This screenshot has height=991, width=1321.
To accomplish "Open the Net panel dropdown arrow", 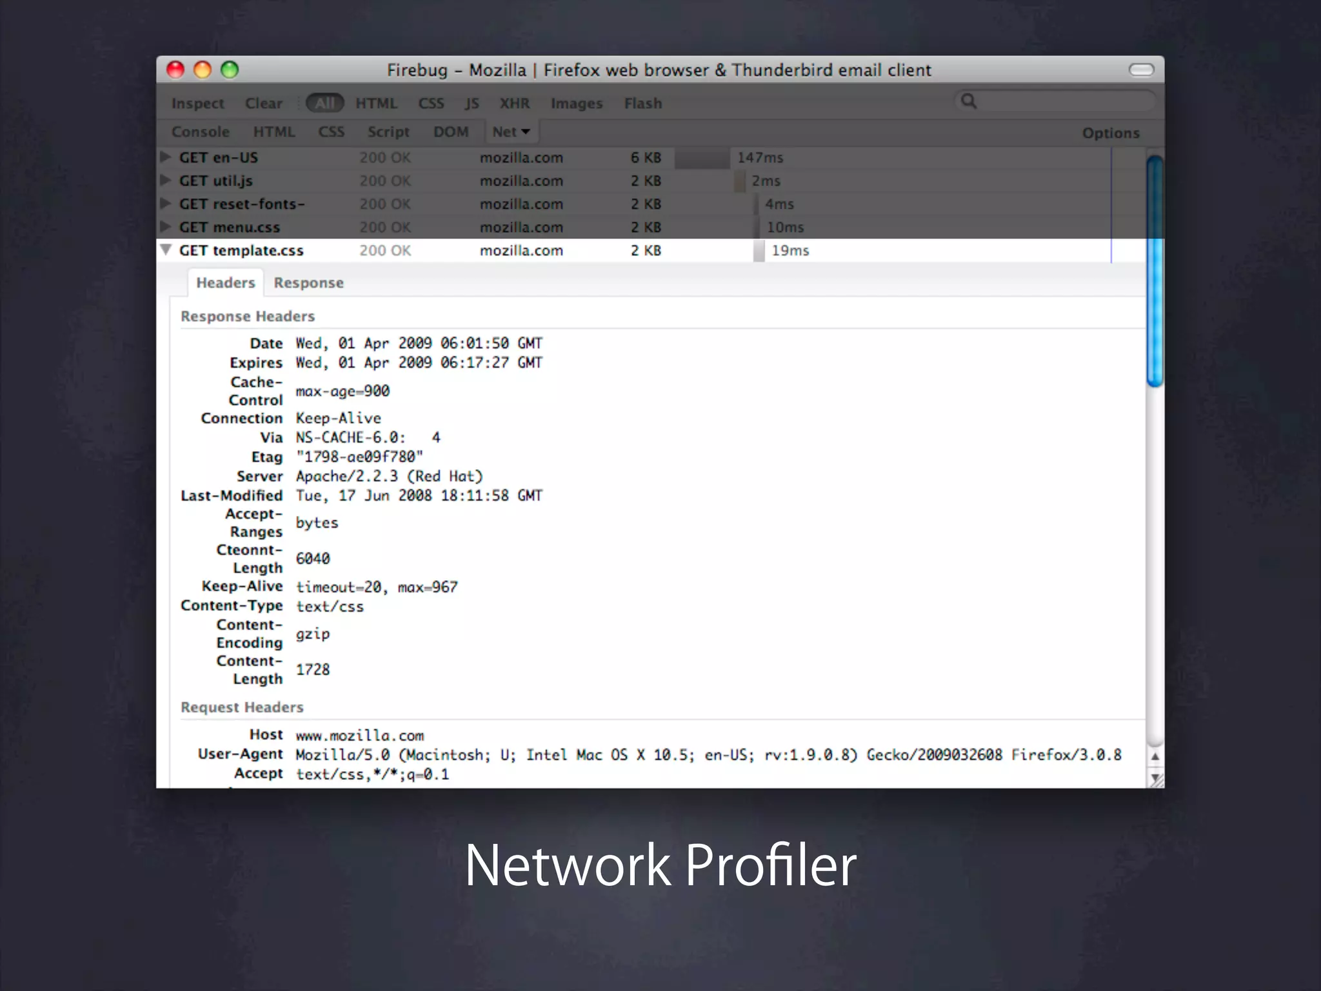I will coord(526,132).
